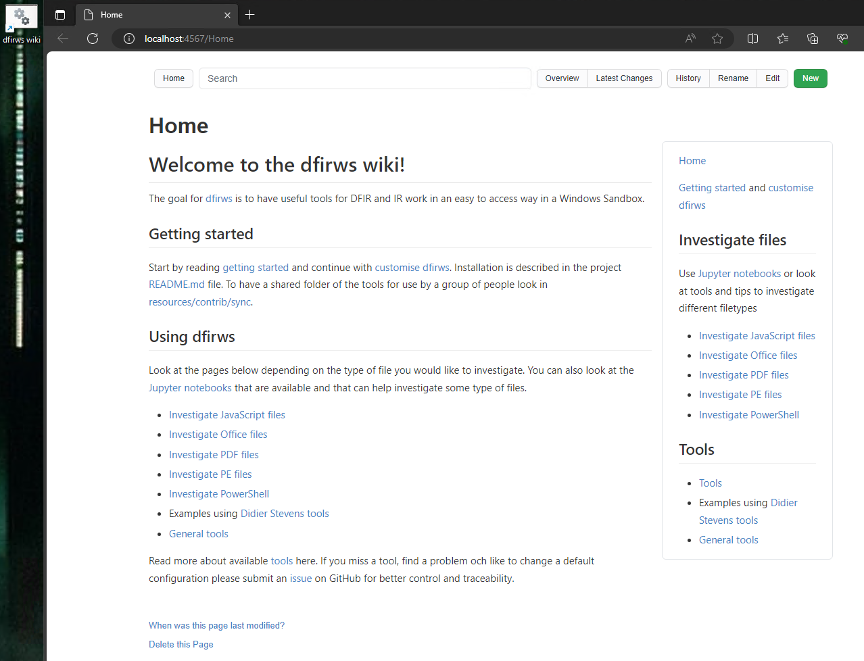Follow the Investigate PowerShell link
Image resolution: width=864 pixels, height=661 pixels.
(x=219, y=493)
